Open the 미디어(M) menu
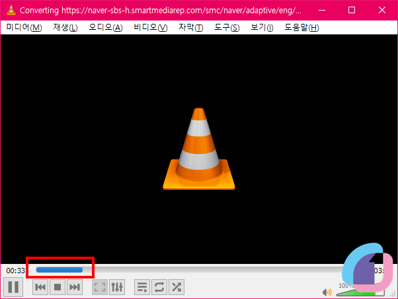Viewport: 398px width, 299px height. (x=24, y=27)
